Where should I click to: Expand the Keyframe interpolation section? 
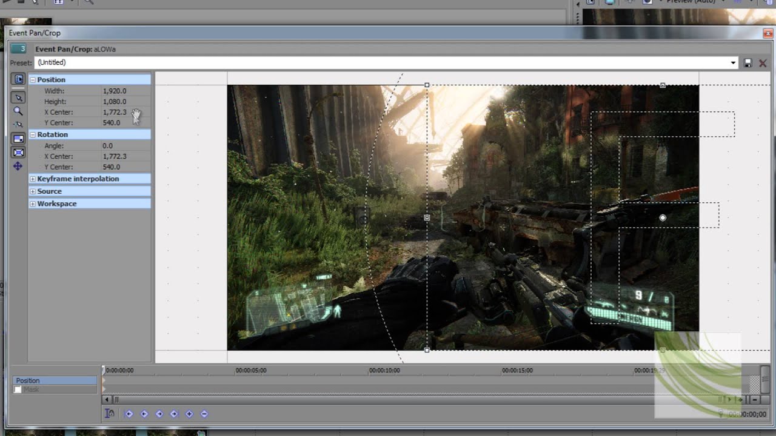click(x=33, y=179)
